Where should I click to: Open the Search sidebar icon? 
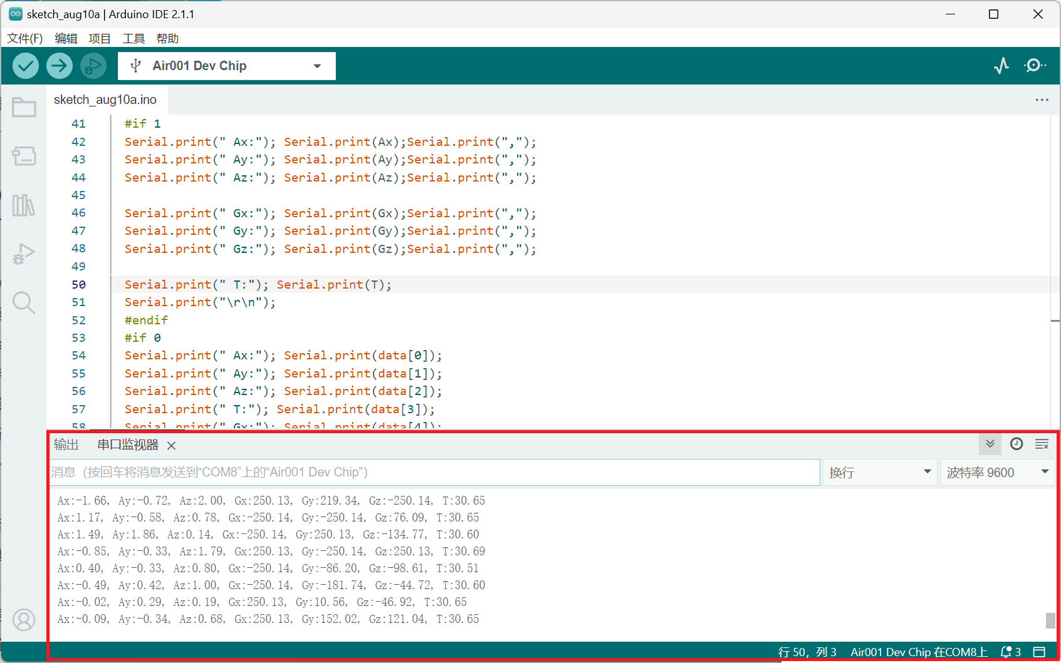click(24, 302)
